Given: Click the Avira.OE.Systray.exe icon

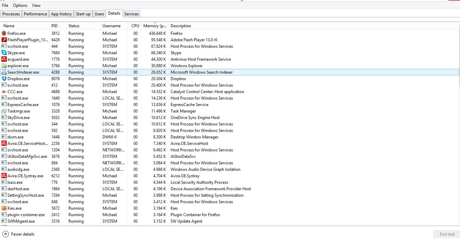Looking at the screenshot, I should pos(4,176).
